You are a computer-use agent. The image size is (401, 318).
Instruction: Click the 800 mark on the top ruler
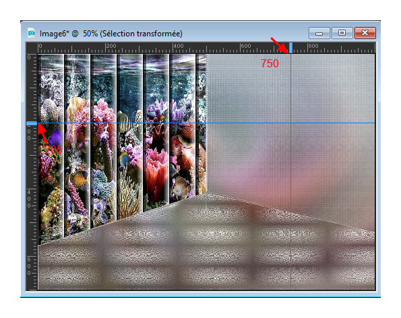[x=313, y=46]
